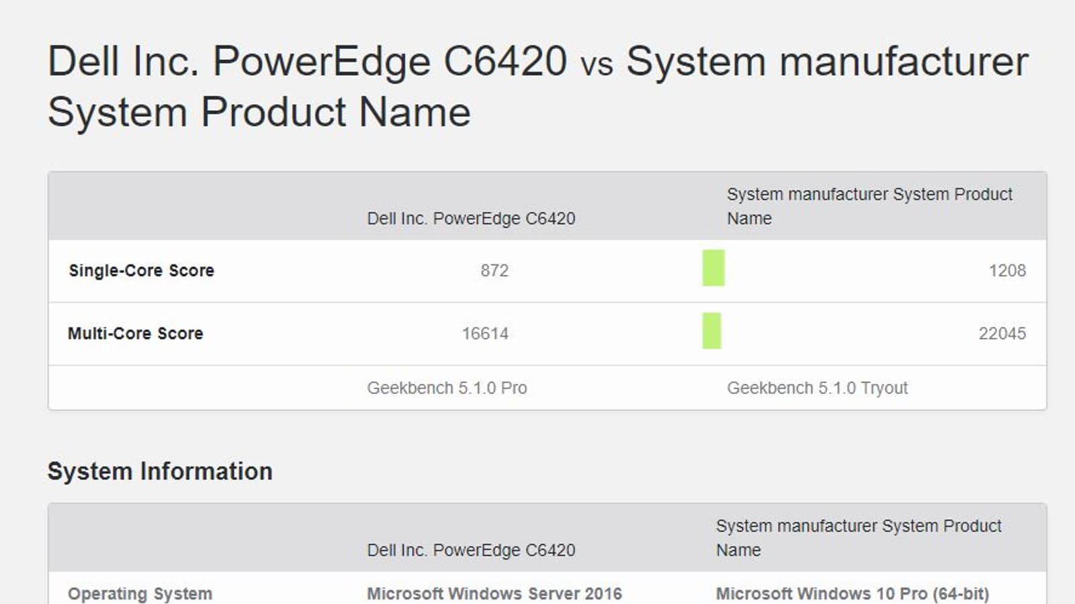The height and width of the screenshot is (604, 1075).
Task: Click the small "vs" text in title
Action: (x=597, y=64)
